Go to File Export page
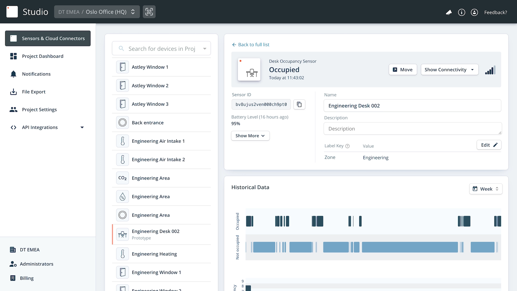This screenshot has height=291, width=517. pos(34,92)
